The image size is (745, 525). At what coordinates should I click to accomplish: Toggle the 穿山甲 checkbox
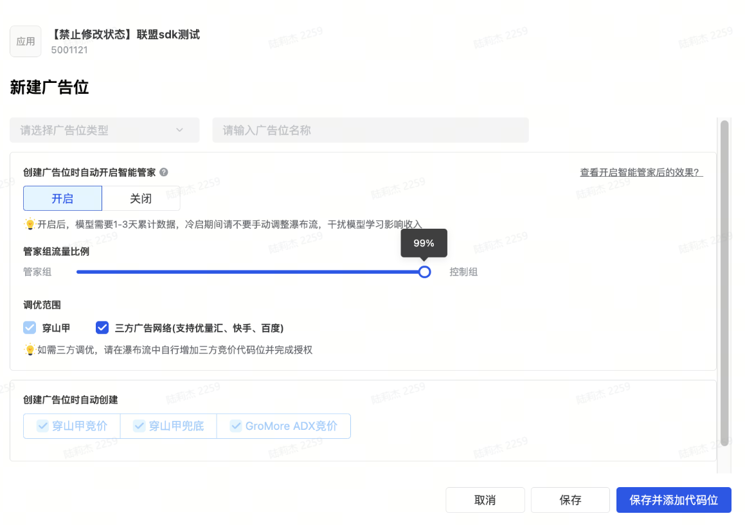(x=30, y=328)
